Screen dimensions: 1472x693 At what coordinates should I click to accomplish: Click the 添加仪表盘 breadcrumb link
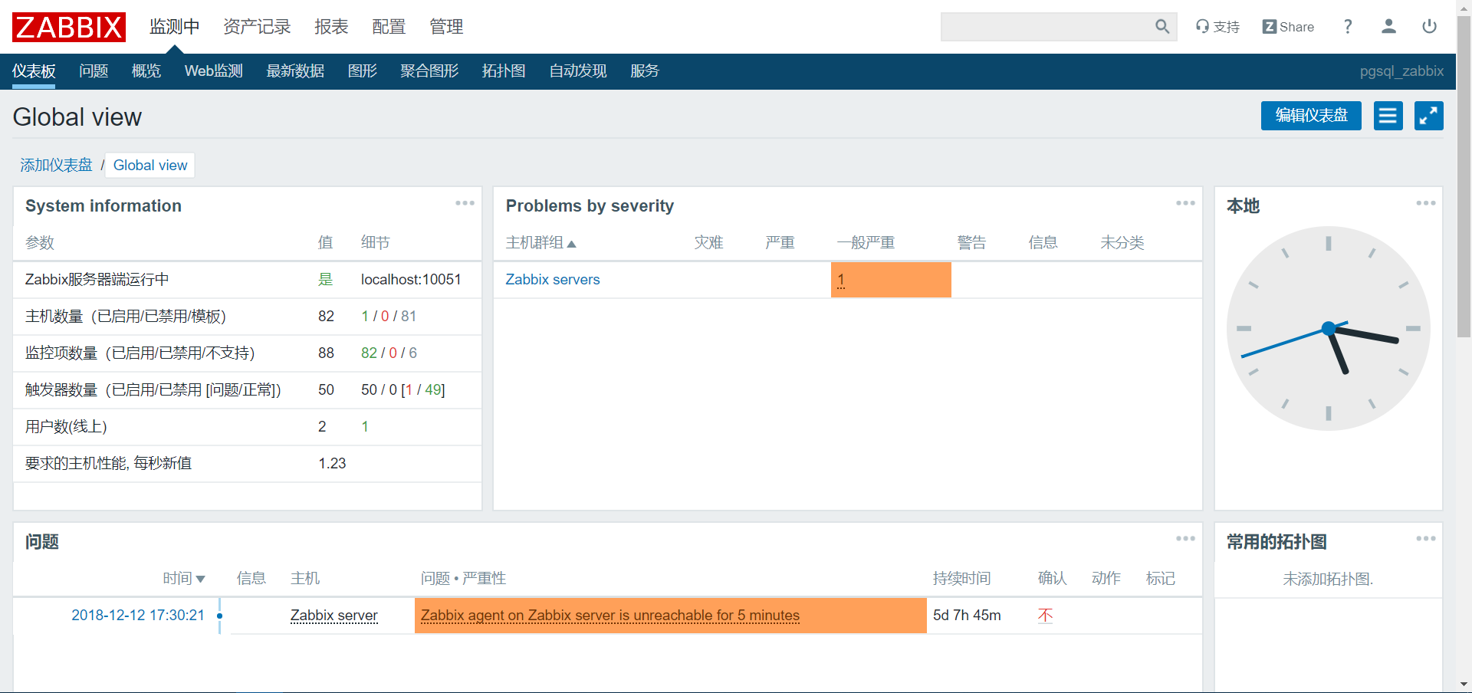point(56,166)
